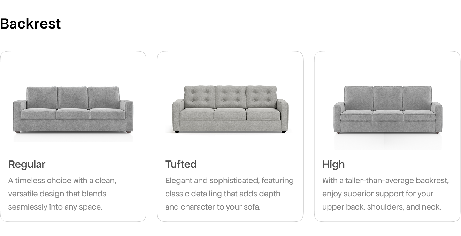Select the Tufted backrest sofa image
Viewport: 461px width, 236px height.
click(x=230, y=109)
